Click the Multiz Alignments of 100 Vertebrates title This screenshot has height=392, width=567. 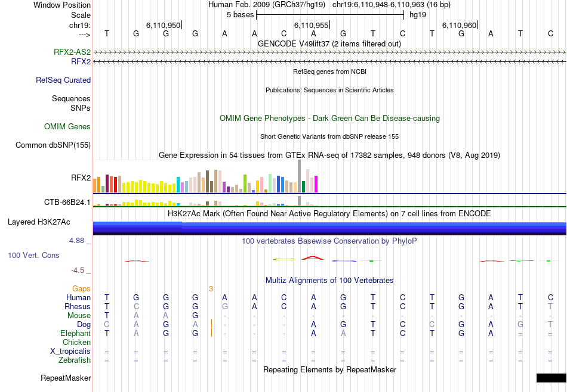329,280
